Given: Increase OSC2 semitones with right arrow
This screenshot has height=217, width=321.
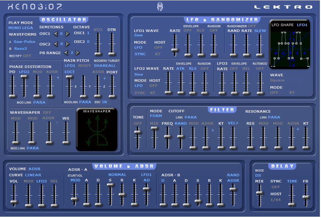Looking at the screenshot, I should coord(67,44).
